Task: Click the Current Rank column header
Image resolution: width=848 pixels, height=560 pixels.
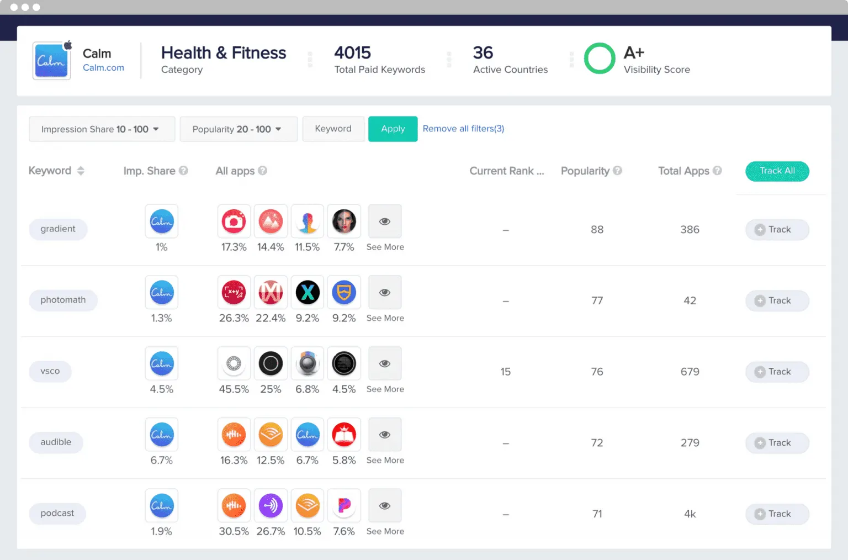Action: (x=507, y=171)
